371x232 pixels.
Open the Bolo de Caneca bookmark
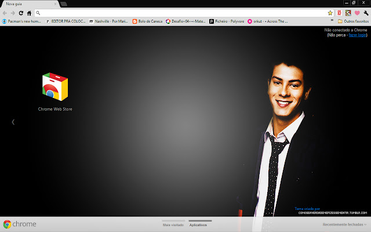tap(147, 21)
